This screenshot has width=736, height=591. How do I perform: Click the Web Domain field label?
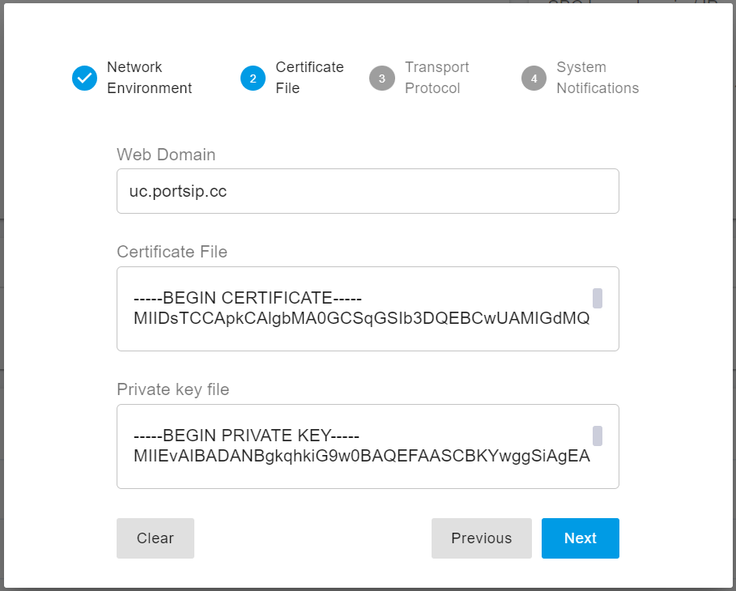[x=166, y=155]
